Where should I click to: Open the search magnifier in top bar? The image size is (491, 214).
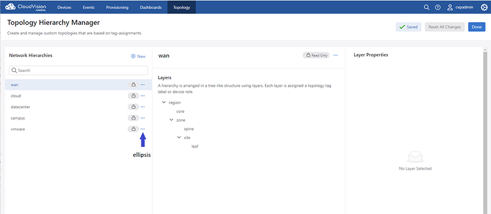click(x=426, y=7)
